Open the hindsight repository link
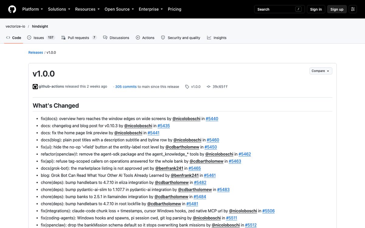 [40, 26]
